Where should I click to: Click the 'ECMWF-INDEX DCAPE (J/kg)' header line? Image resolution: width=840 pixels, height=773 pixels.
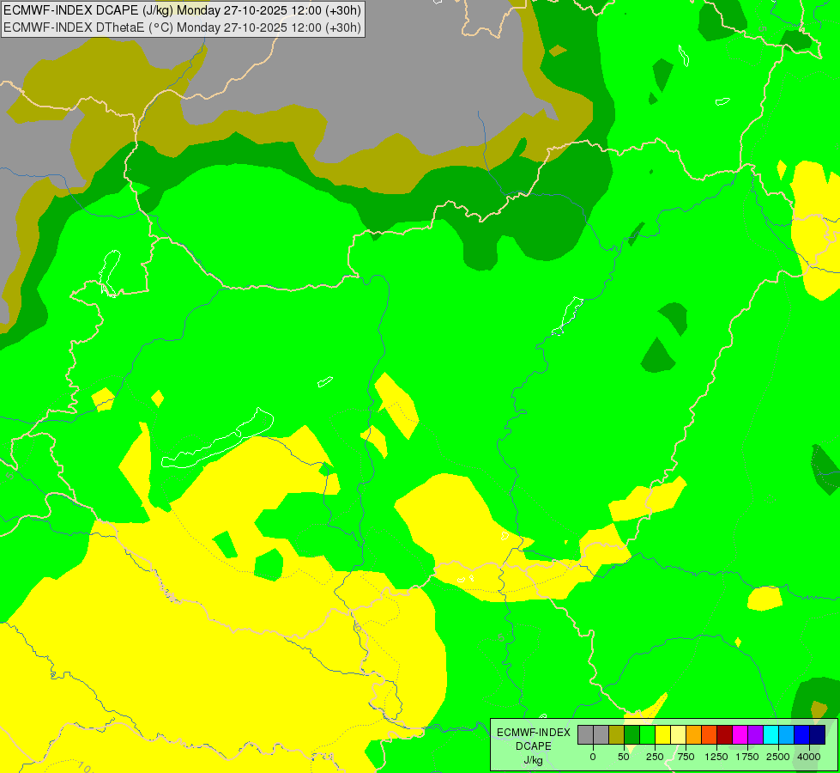click(x=182, y=10)
